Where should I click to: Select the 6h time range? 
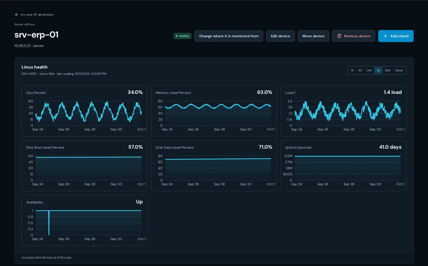tap(360, 70)
